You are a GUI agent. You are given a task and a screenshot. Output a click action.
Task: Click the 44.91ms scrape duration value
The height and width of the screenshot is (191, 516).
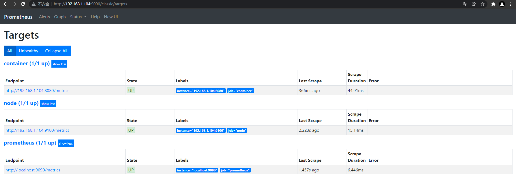click(356, 91)
